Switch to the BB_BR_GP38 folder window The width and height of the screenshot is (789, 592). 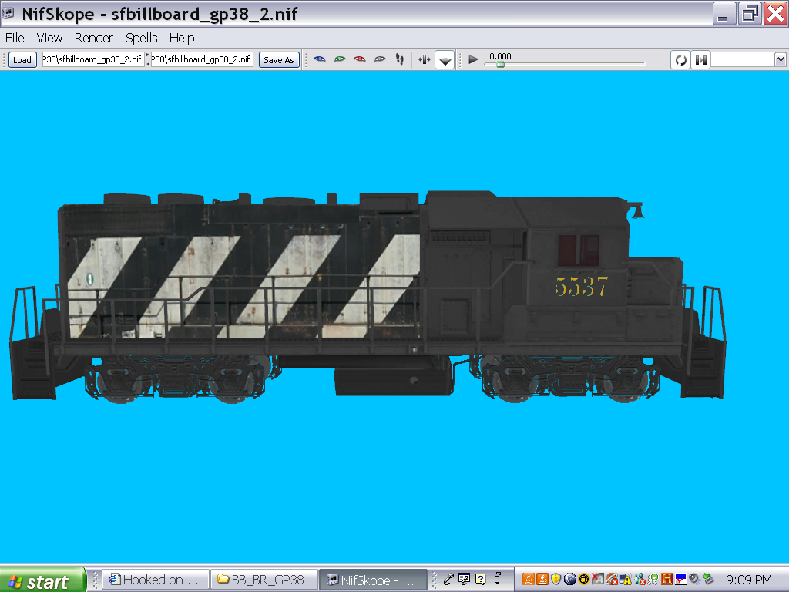[264, 580]
